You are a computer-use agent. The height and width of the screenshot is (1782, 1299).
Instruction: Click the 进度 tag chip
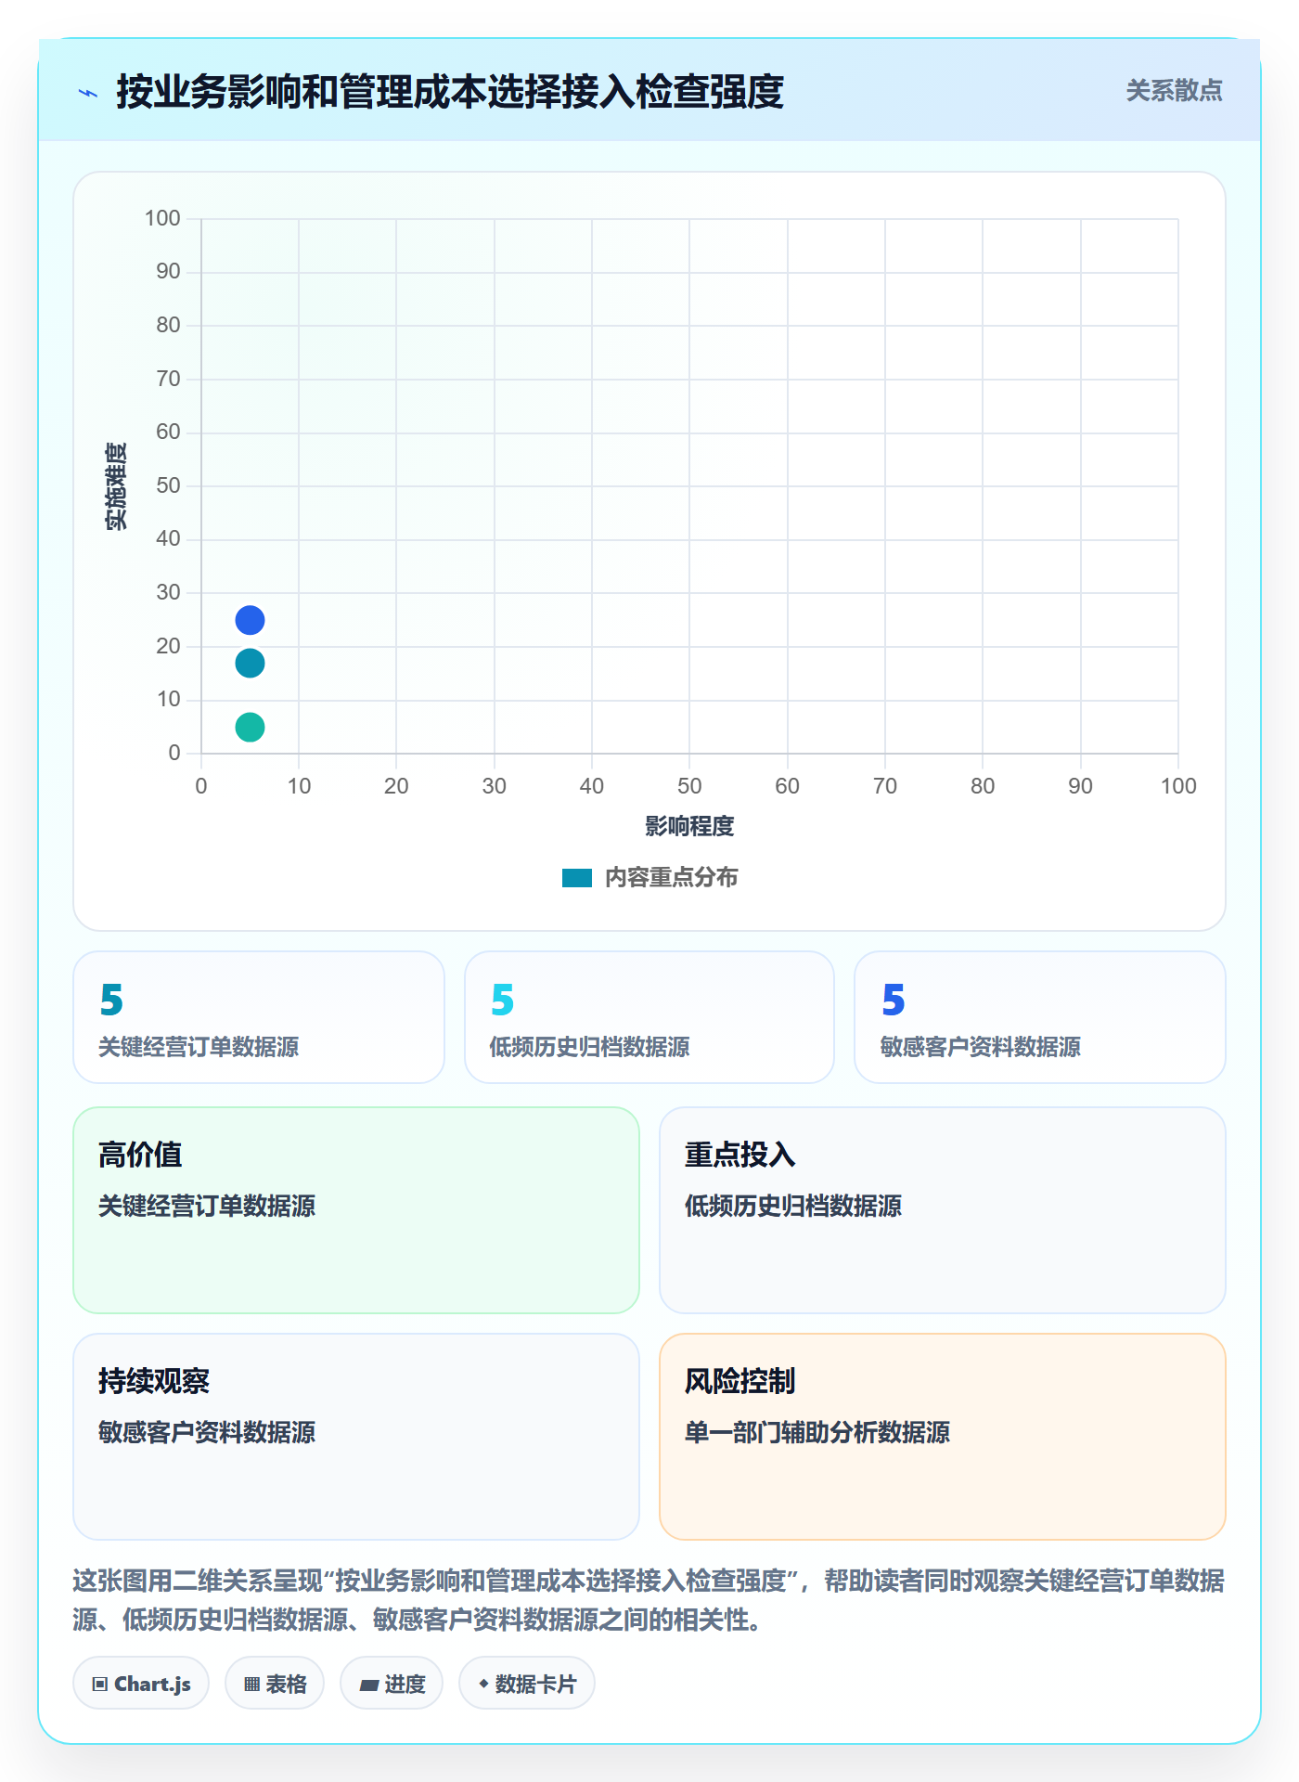[x=392, y=1684]
